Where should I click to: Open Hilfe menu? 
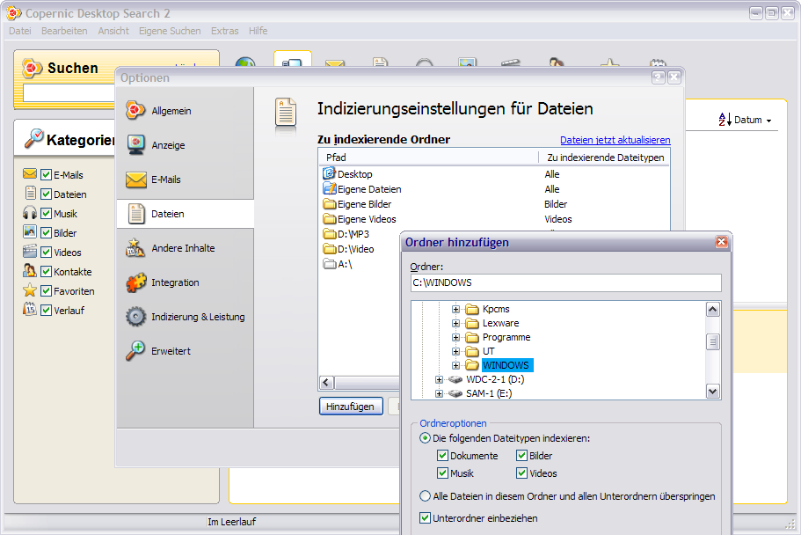(x=258, y=31)
